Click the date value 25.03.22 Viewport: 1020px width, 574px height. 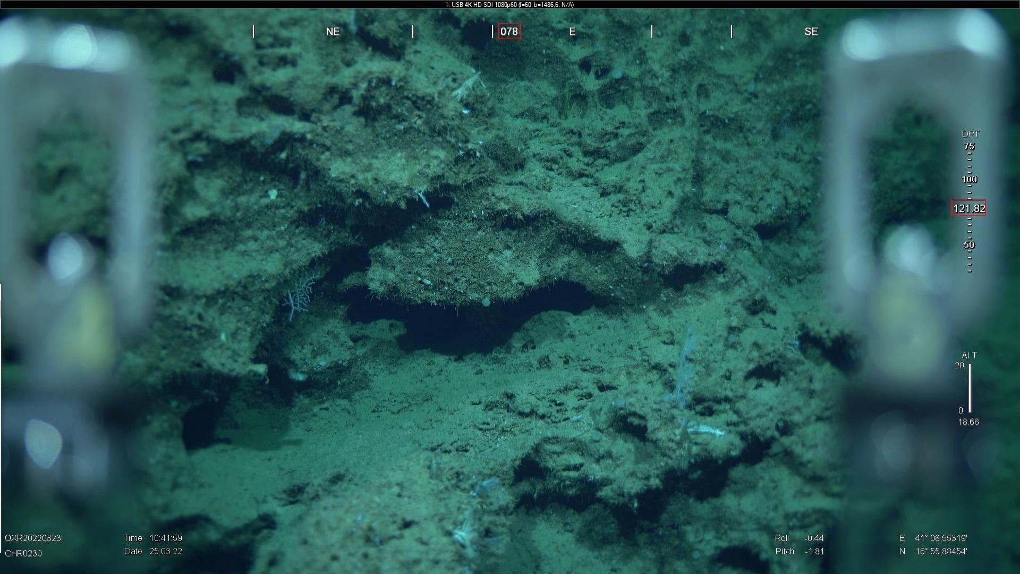(166, 551)
